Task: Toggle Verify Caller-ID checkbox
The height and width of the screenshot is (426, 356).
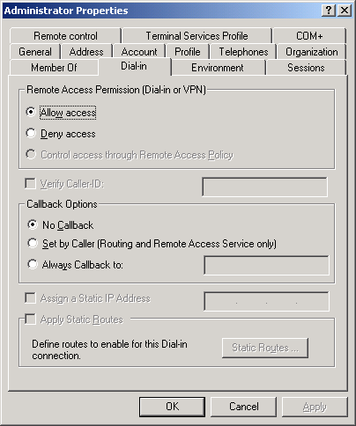Action: point(30,184)
